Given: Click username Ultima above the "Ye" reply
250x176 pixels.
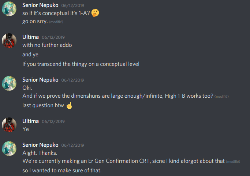Looking at the screenshot, I should [30, 121].
